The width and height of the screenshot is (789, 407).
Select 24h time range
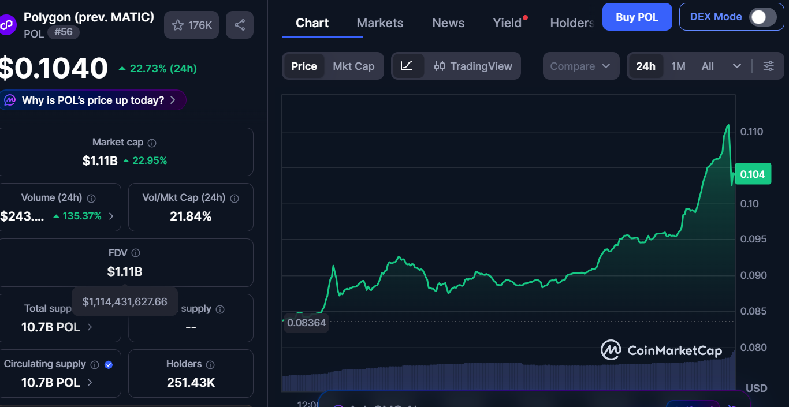(x=646, y=66)
